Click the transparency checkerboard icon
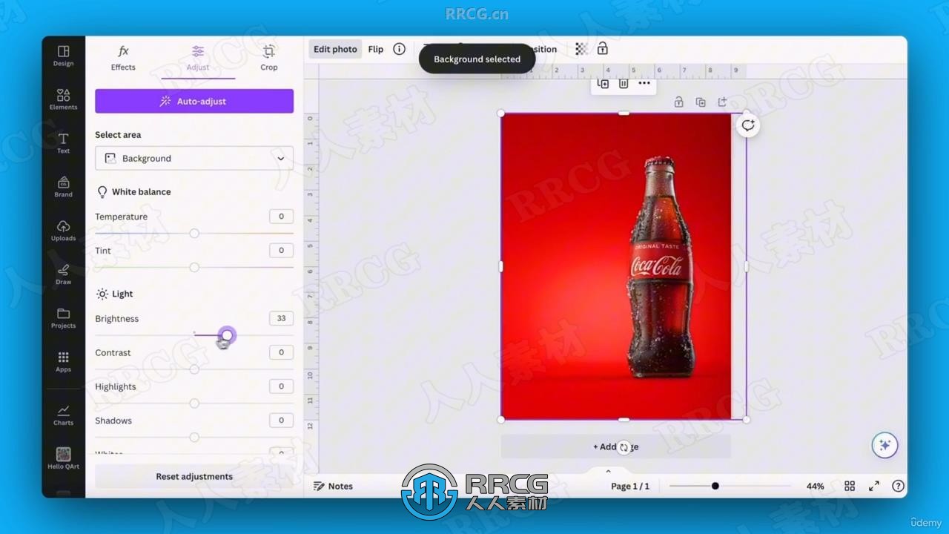This screenshot has height=534, width=949. (581, 49)
